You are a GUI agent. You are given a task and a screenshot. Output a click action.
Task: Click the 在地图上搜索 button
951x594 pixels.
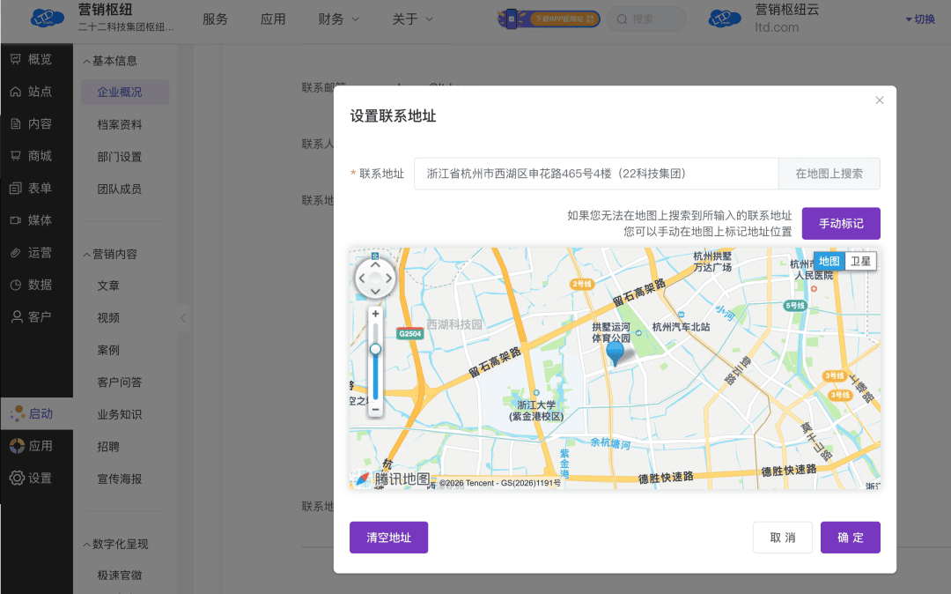coord(829,174)
